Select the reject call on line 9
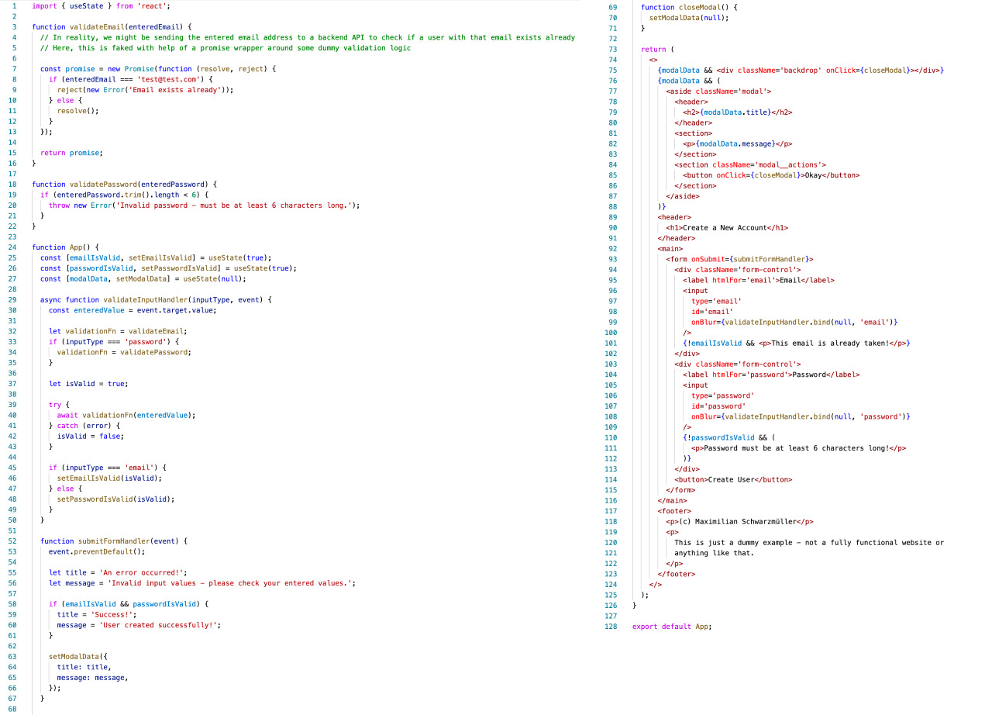Image resolution: width=992 pixels, height=715 pixels. pos(68,89)
